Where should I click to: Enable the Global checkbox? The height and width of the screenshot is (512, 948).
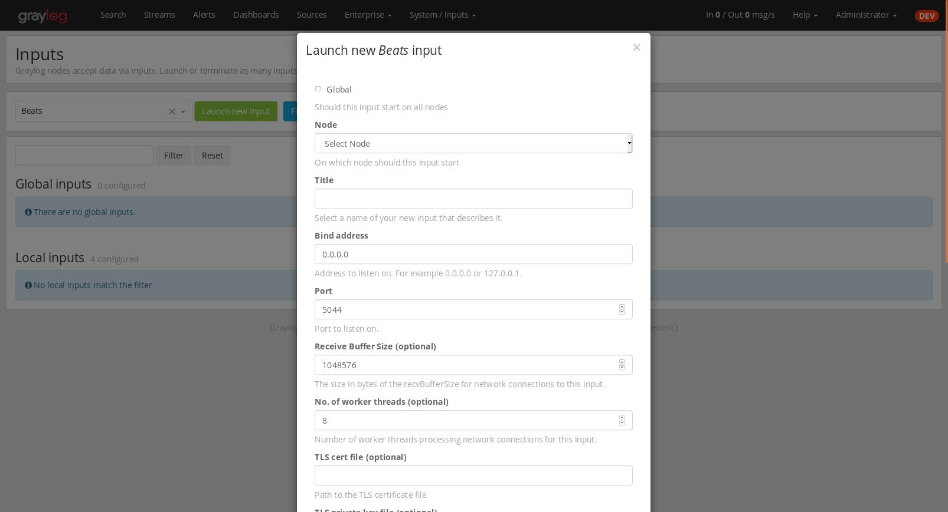(318, 89)
